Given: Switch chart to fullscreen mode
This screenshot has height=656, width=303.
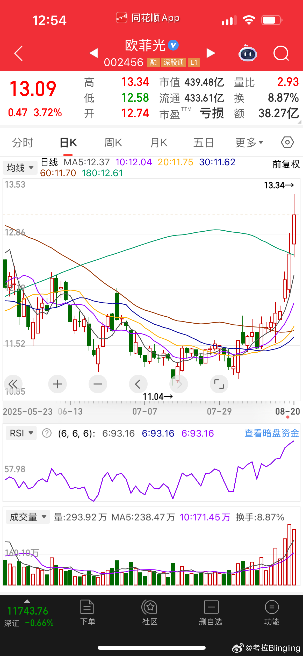Looking at the screenshot, I should (219, 384).
